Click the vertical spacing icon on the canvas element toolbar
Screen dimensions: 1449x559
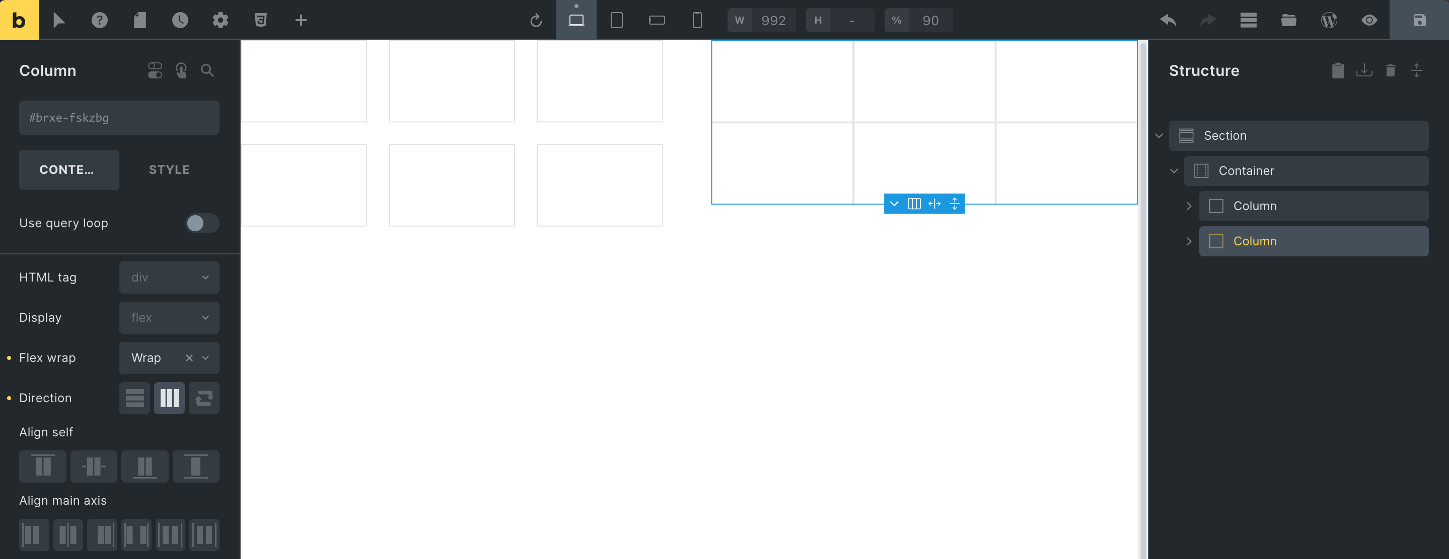coord(955,204)
